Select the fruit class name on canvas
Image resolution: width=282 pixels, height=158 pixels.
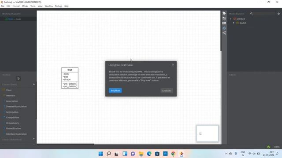(x=70, y=70)
